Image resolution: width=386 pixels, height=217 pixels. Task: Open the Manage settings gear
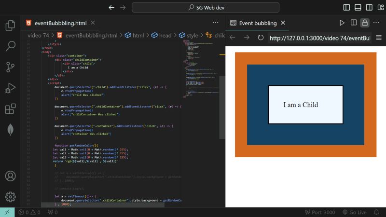click(x=10, y=197)
